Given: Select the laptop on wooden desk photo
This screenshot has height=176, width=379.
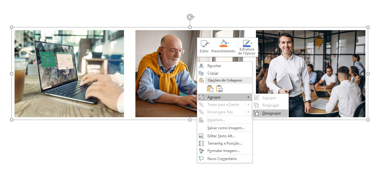Looking at the screenshot, I should tap(69, 74).
